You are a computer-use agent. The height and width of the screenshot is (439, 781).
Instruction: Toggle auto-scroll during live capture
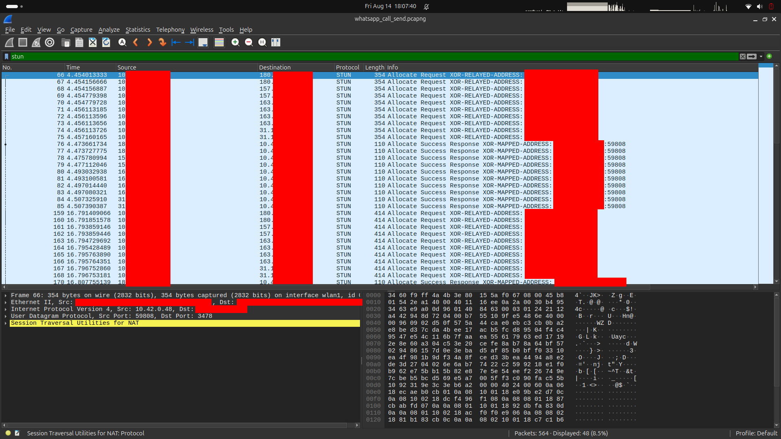point(203,42)
